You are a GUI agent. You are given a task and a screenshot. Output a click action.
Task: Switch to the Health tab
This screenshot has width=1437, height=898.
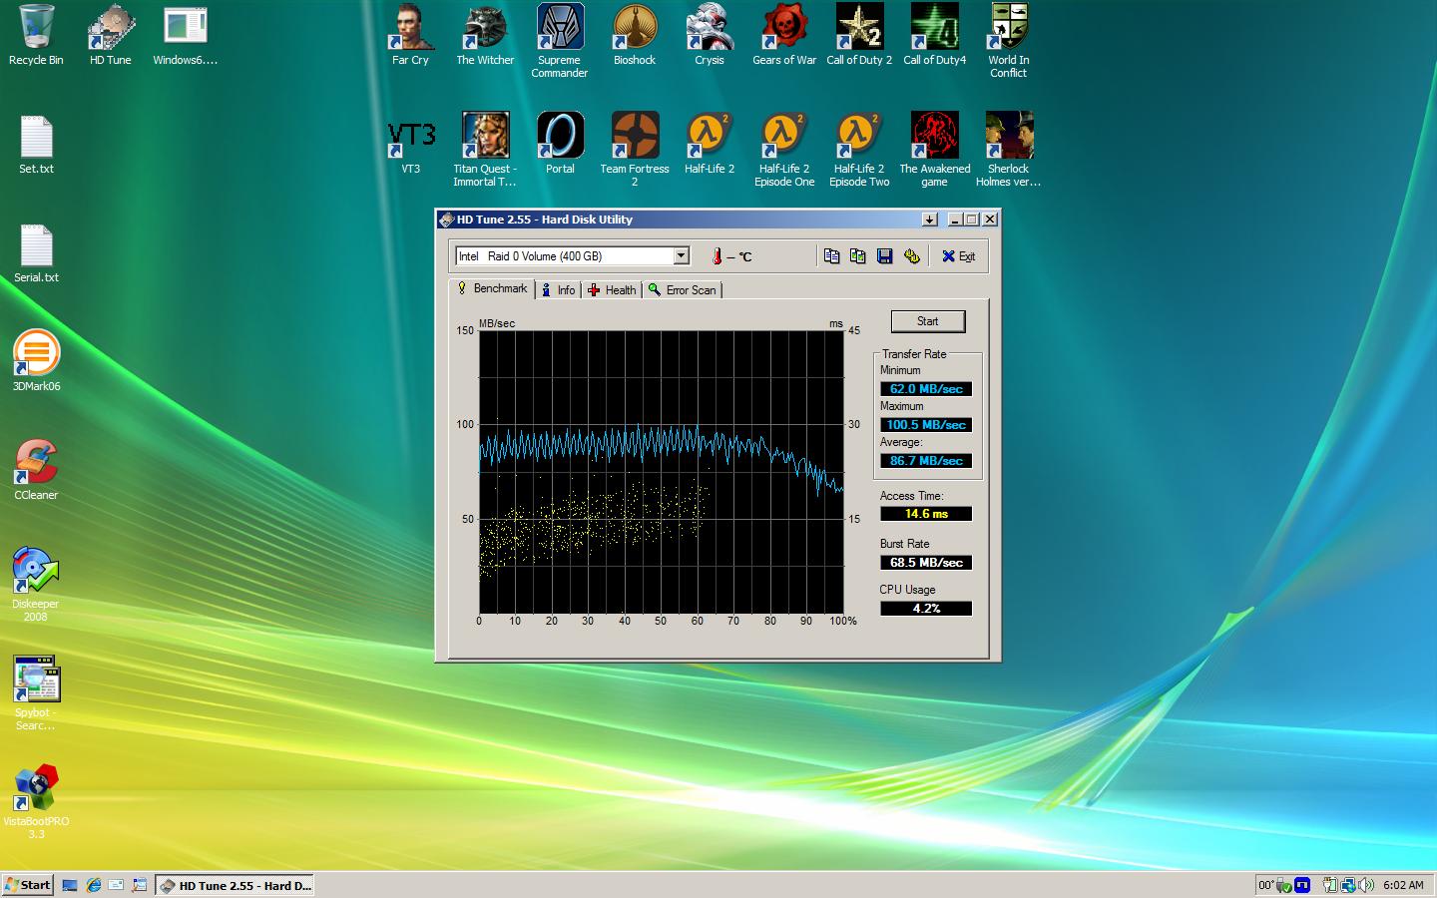(x=612, y=290)
